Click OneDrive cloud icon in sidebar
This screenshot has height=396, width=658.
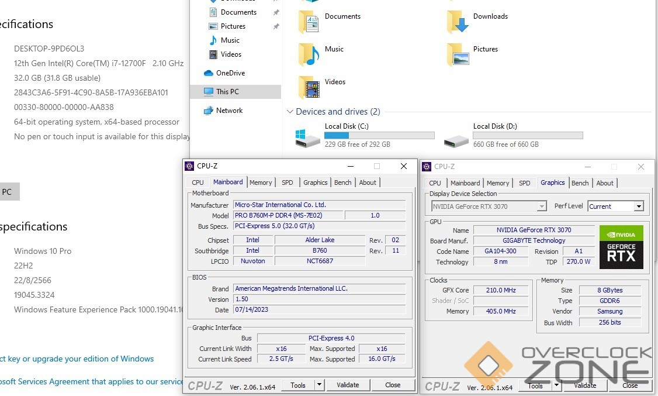[x=209, y=73]
